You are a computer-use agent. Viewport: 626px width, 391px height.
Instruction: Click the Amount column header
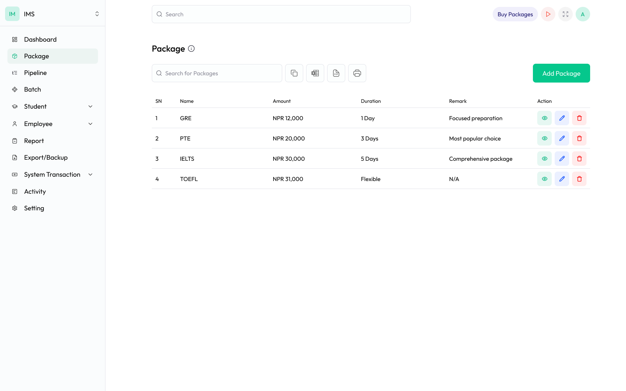click(282, 101)
